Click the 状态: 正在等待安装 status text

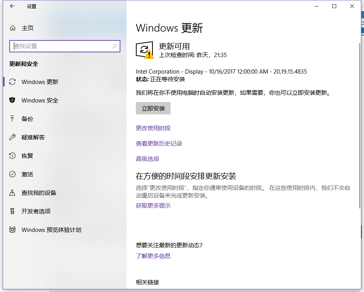pos(161,79)
